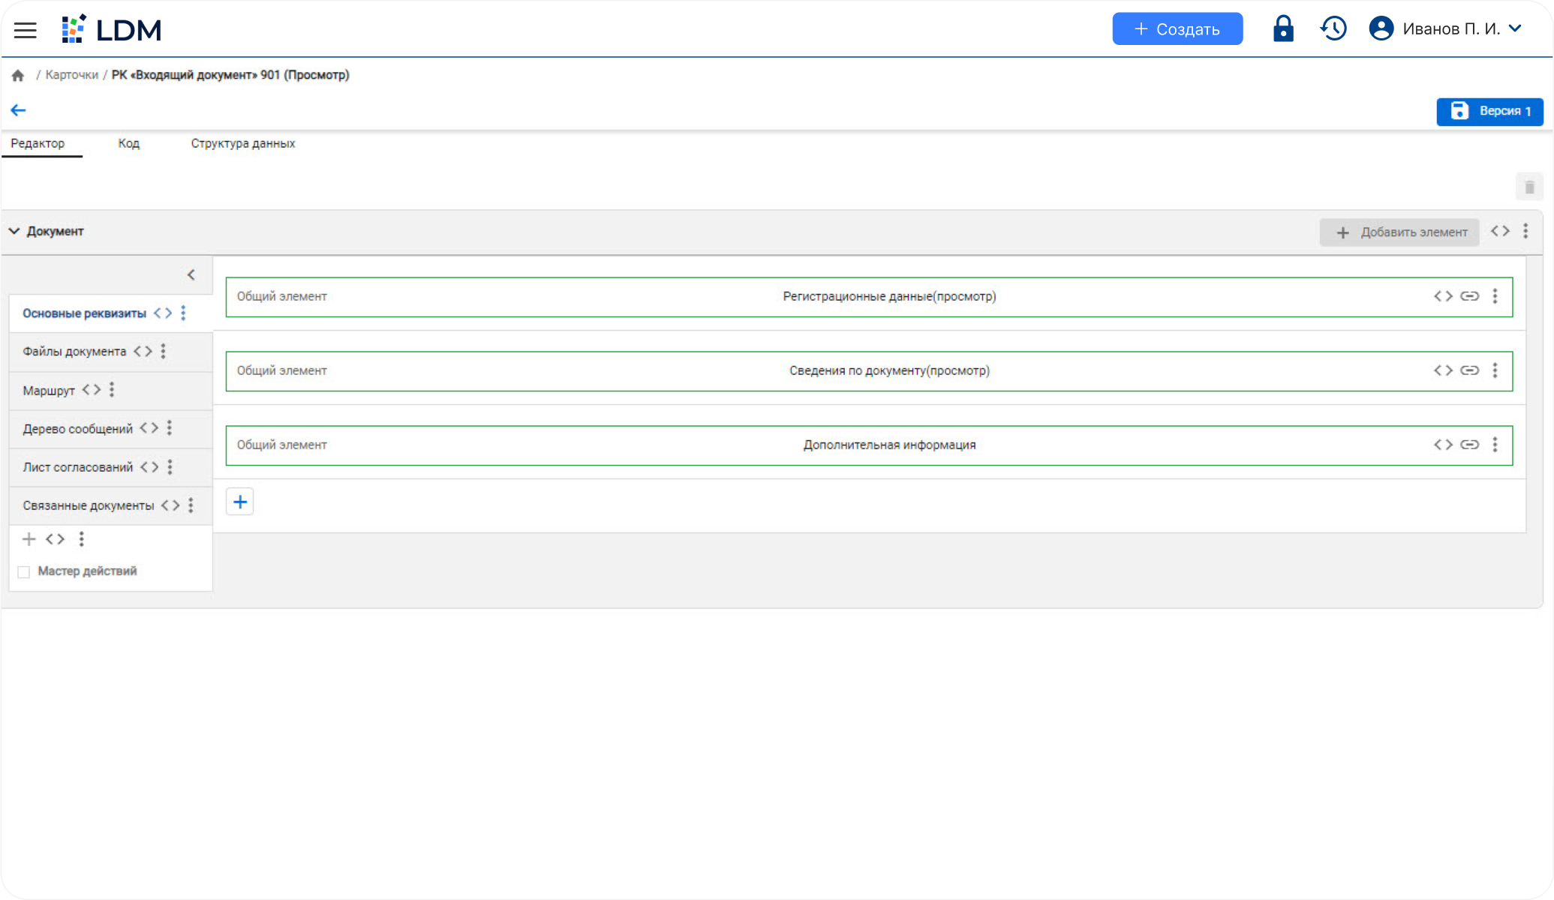The width and height of the screenshot is (1554, 900).
Task: Open the hamburger main menu
Action: 25,30
